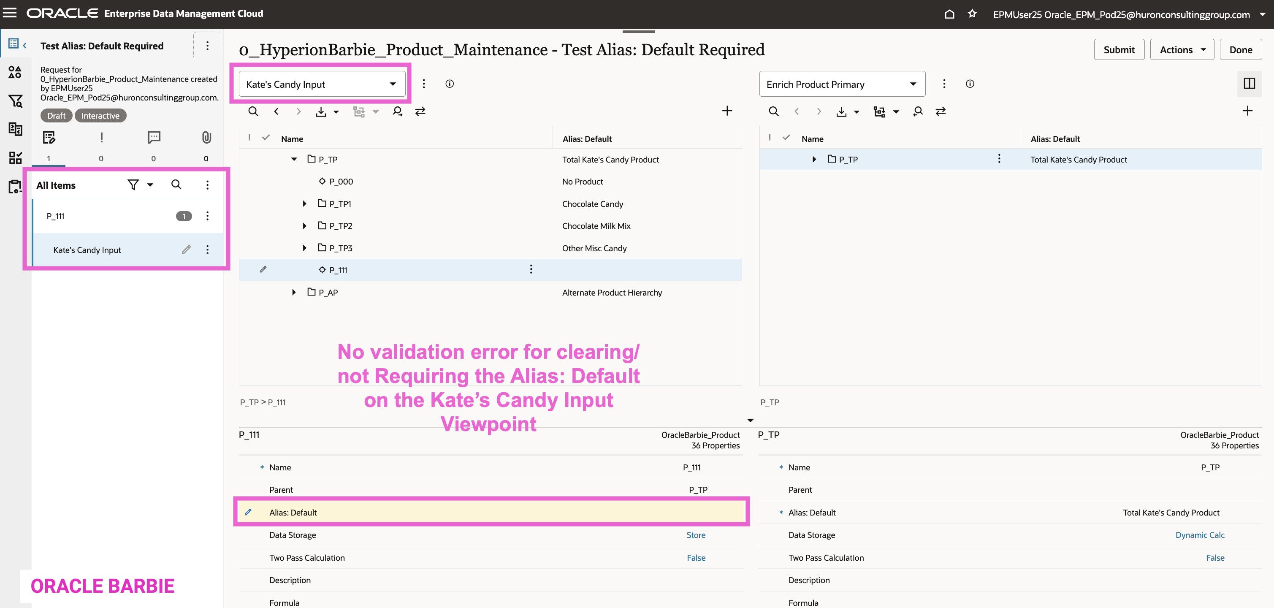This screenshot has width=1274, height=608.
Task: Filter All Items list
Action: (x=133, y=185)
